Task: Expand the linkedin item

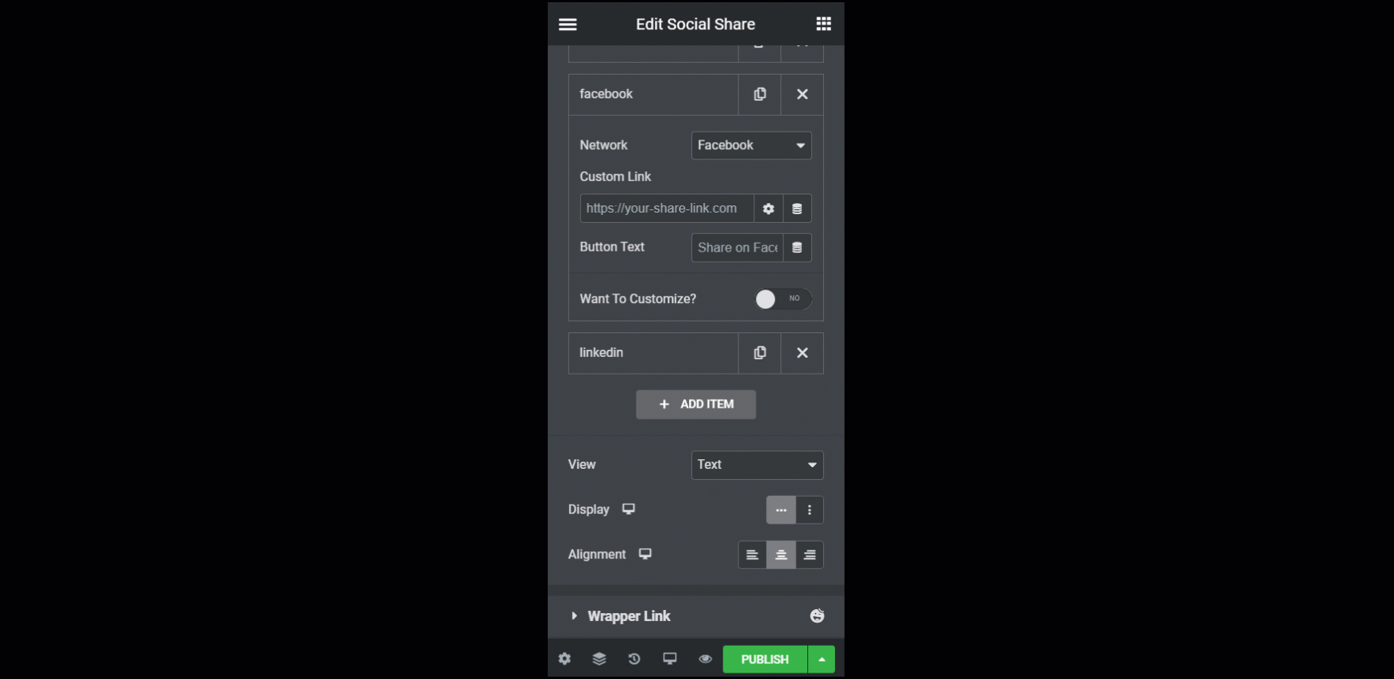Action: coord(653,353)
